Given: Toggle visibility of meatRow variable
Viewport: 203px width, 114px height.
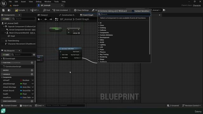Looking at the screenshot, I should [33, 98].
